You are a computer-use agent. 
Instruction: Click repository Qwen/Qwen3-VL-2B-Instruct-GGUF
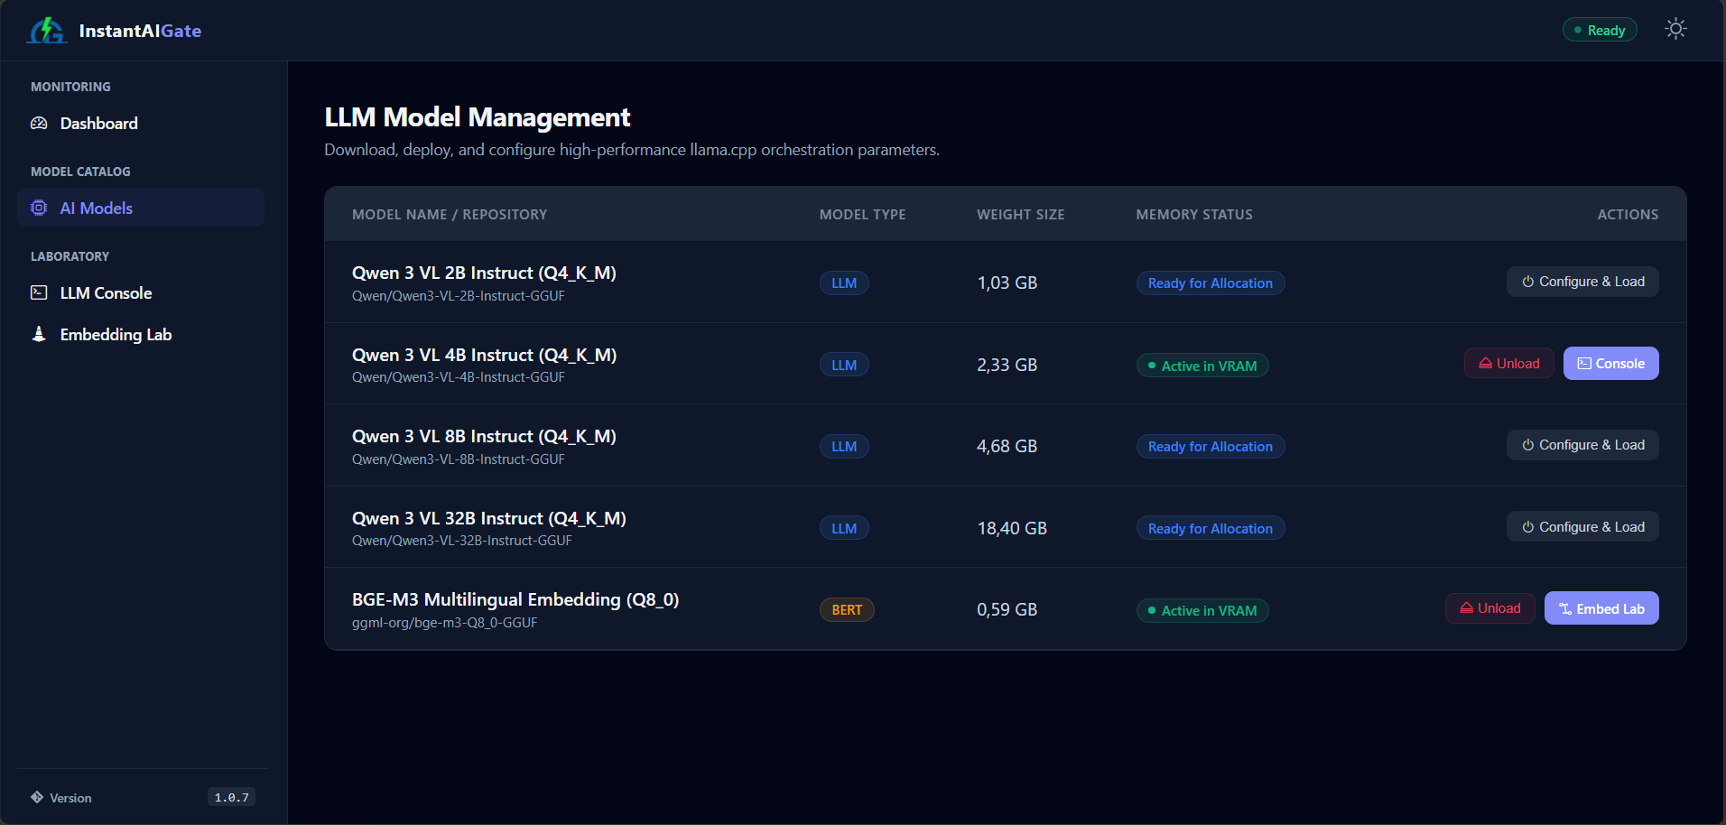459,296
